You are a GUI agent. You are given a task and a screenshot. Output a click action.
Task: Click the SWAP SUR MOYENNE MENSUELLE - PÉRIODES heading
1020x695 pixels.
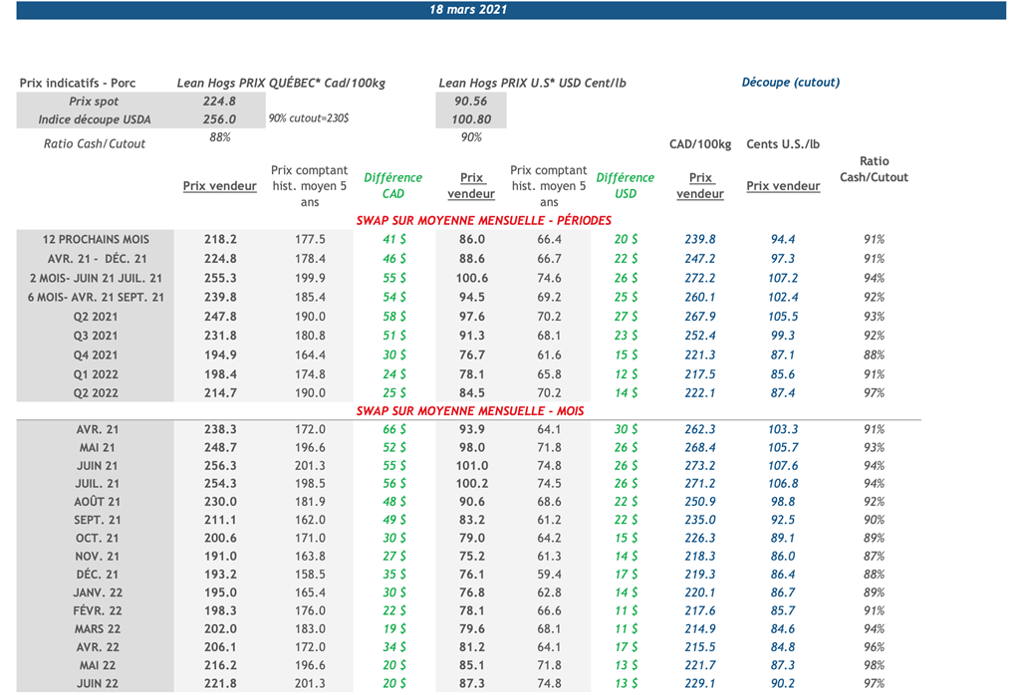(483, 220)
